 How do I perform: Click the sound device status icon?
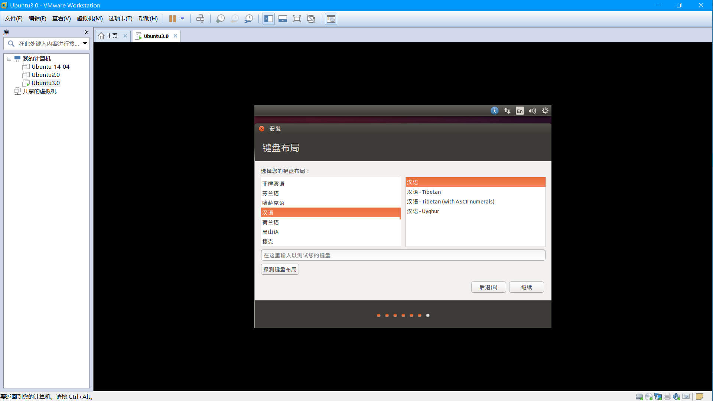677,397
